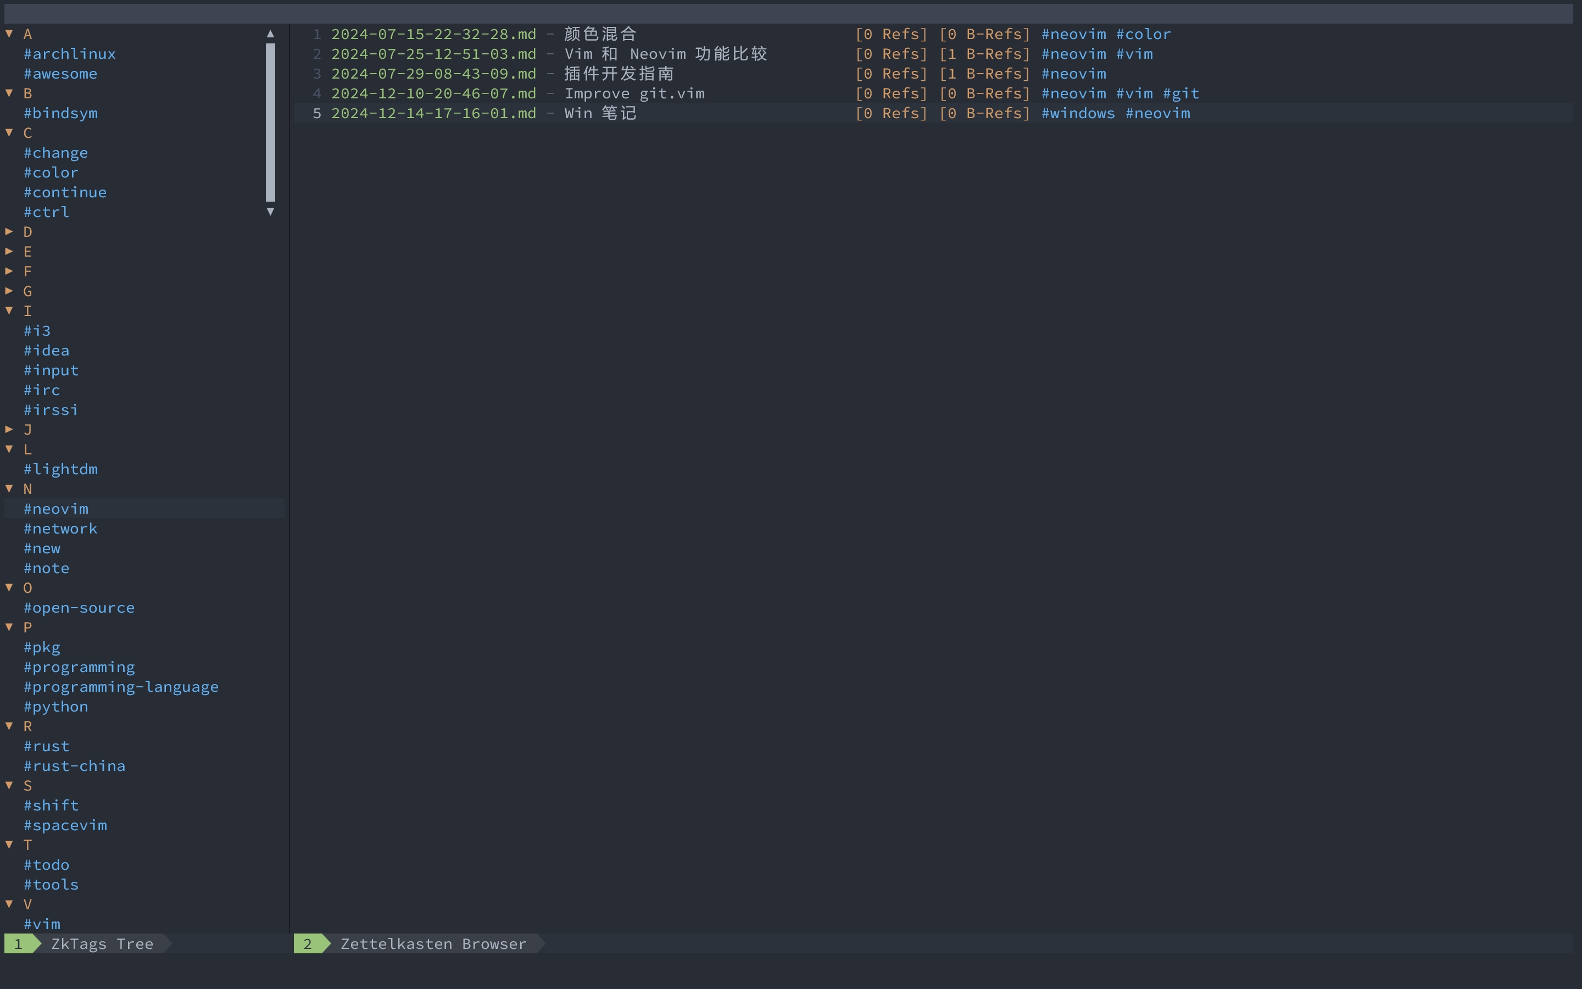Click scrollbar down arrow in tags tree
Viewport: 1582px width, 989px height.
(270, 212)
